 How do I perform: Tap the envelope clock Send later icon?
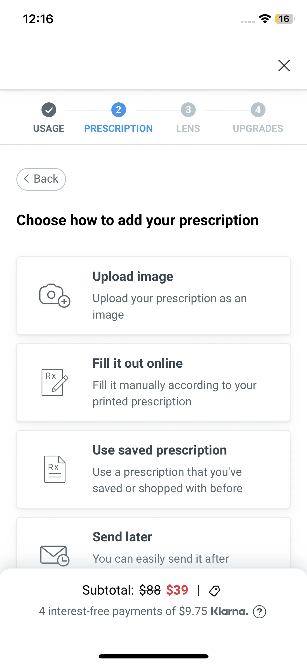[55, 555]
